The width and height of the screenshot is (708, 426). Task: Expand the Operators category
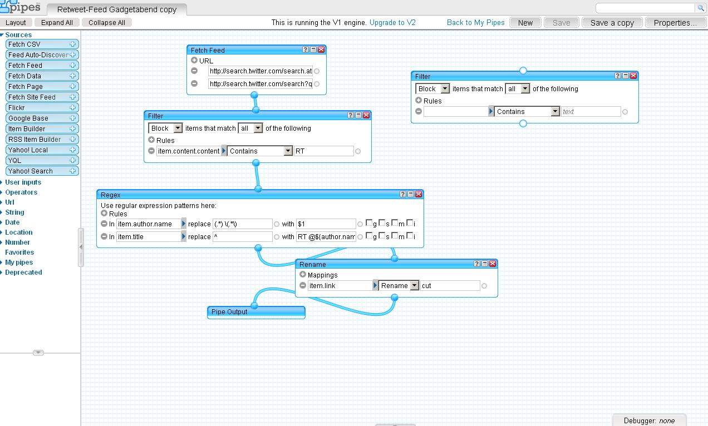click(x=21, y=192)
